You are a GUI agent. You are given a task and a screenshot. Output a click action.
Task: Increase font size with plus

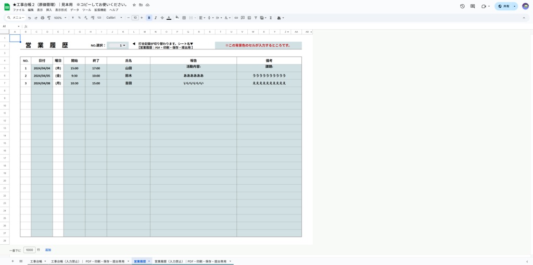142,18
